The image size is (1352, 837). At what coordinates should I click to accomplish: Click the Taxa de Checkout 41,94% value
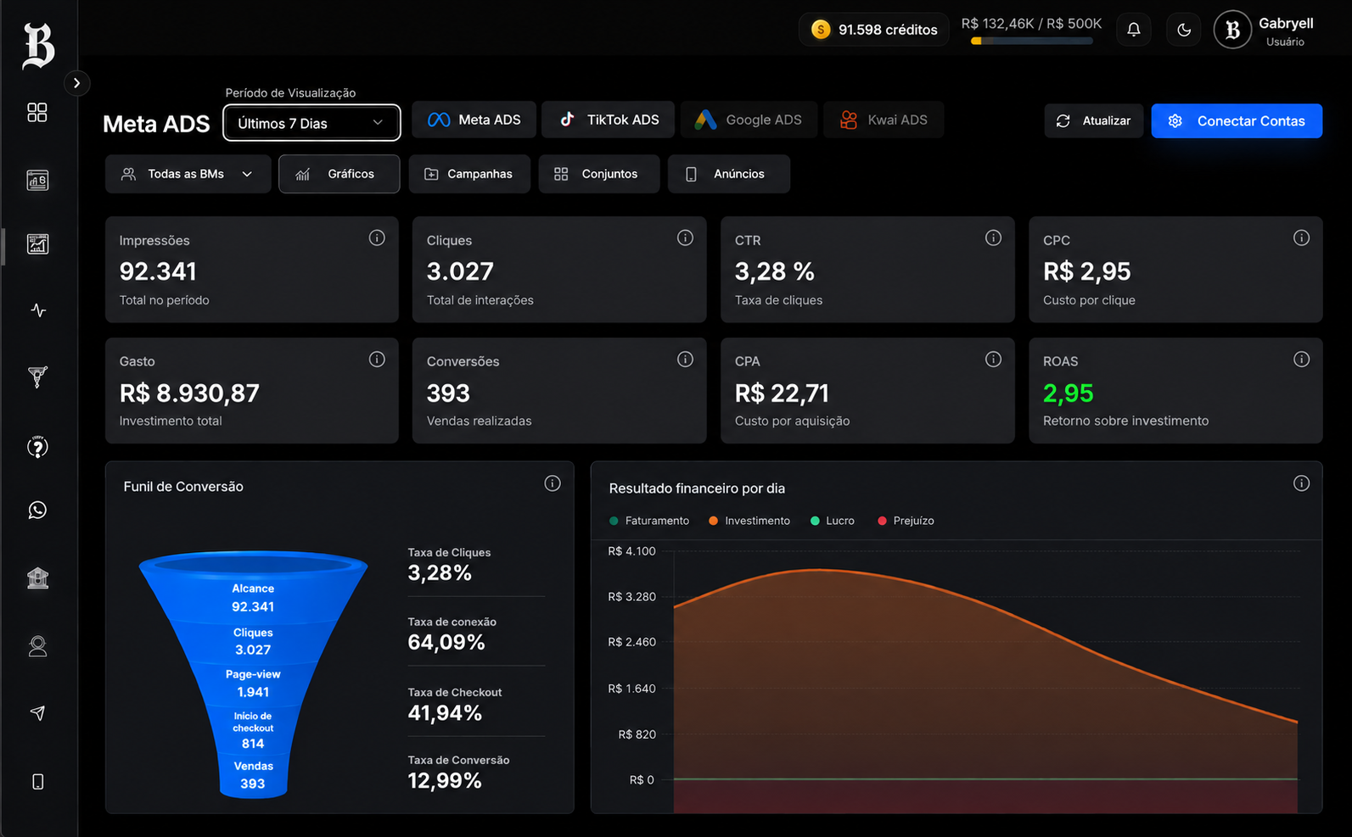[x=445, y=712]
